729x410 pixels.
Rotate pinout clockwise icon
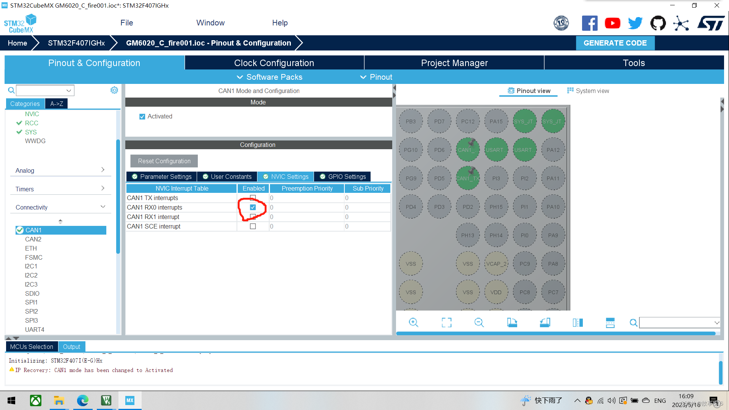tap(512, 323)
